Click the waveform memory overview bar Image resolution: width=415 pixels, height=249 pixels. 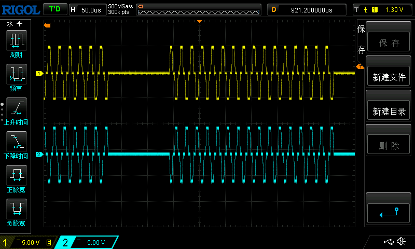[x=199, y=9]
